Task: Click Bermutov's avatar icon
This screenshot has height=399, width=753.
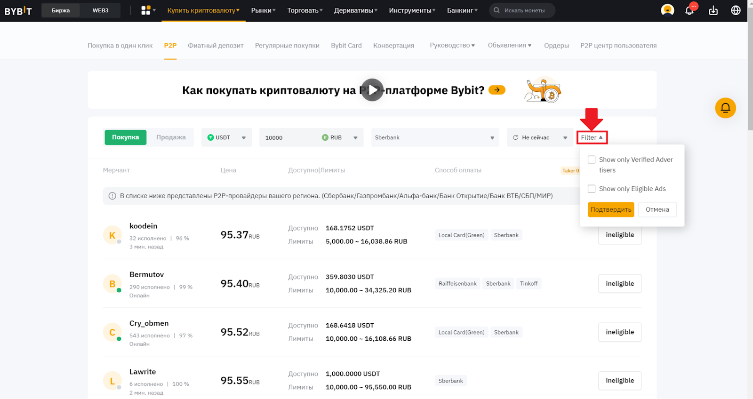Action: click(x=112, y=284)
